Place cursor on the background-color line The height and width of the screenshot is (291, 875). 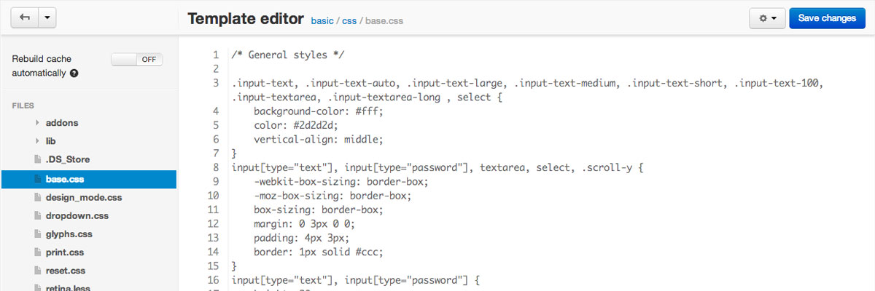coord(318,111)
